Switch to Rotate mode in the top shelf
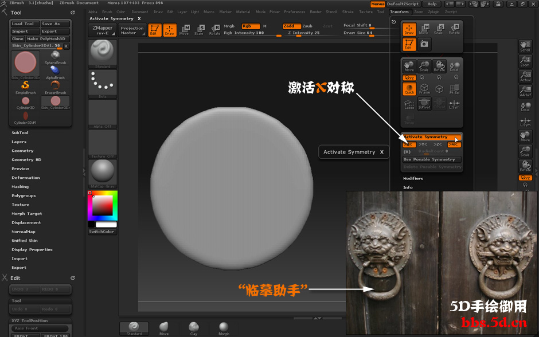The image size is (539, 337). point(214,30)
